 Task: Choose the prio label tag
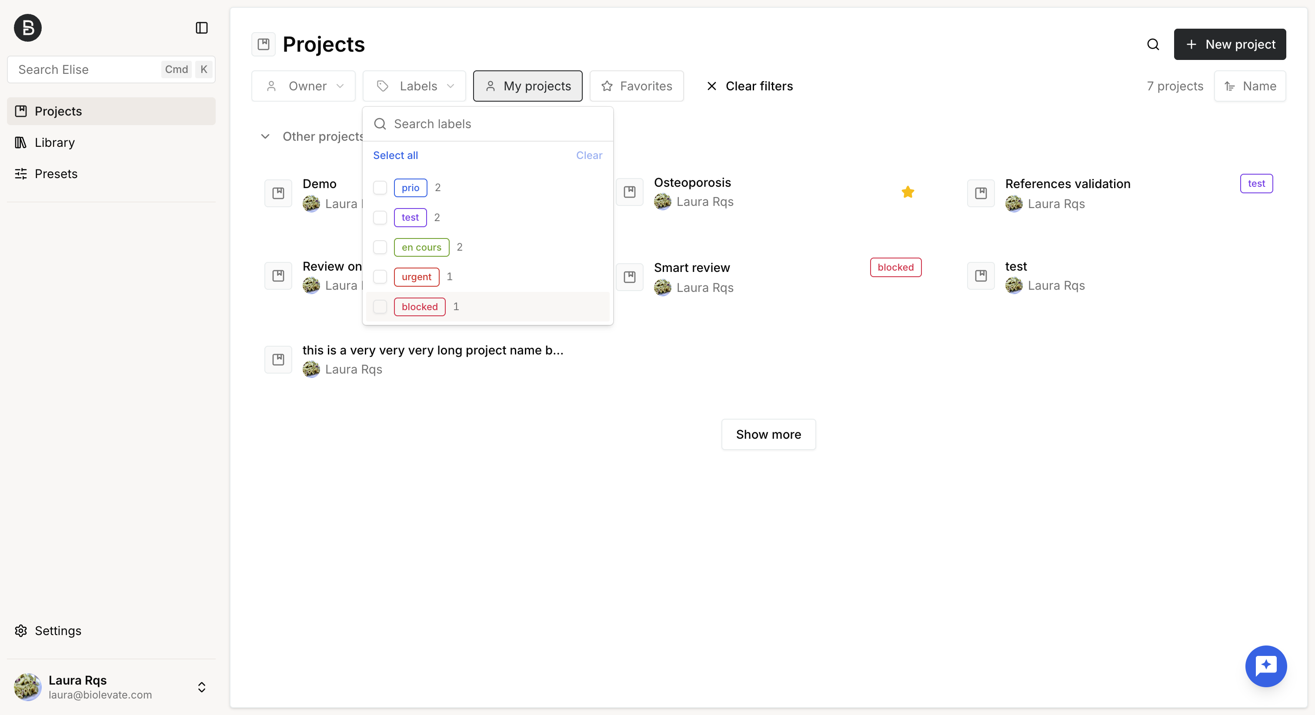(x=411, y=188)
